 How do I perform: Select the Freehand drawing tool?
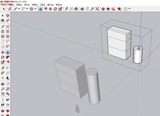point(8,26)
